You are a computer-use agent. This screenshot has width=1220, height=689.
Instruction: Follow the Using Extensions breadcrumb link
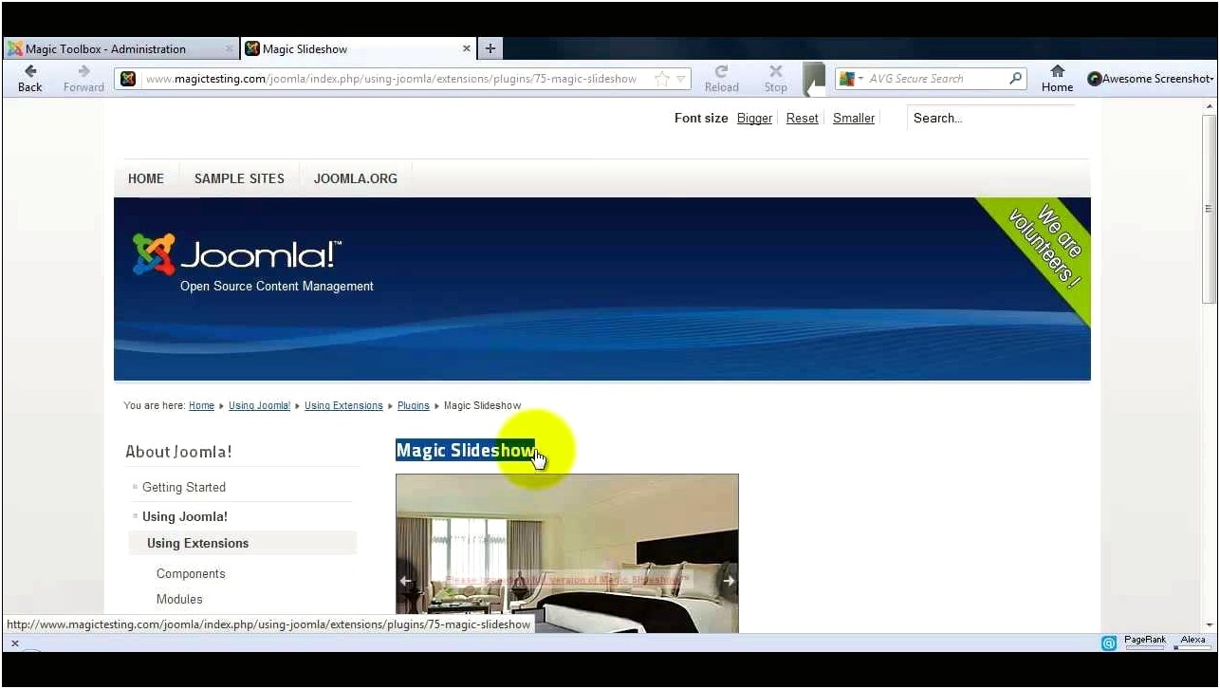click(x=343, y=406)
